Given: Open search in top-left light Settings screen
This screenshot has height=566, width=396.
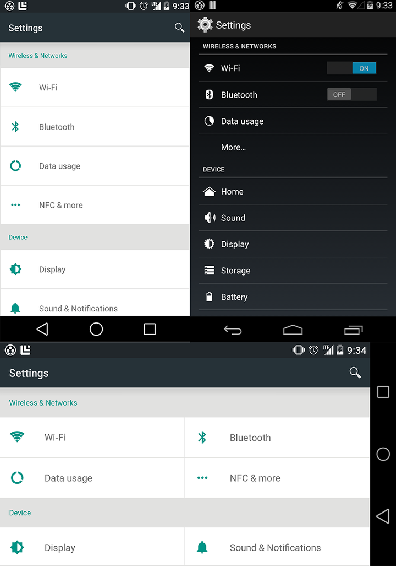Looking at the screenshot, I should click(x=179, y=28).
